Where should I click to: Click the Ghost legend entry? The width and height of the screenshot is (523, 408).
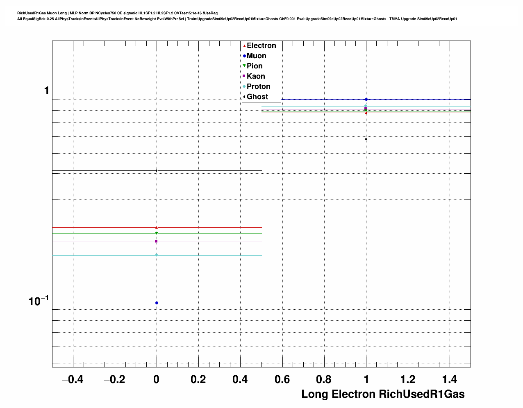255,97
